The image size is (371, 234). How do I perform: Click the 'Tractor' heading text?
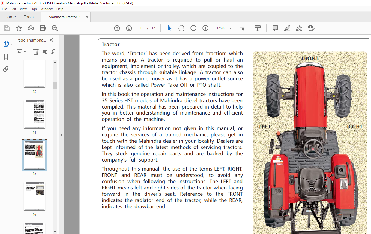[x=110, y=45]
